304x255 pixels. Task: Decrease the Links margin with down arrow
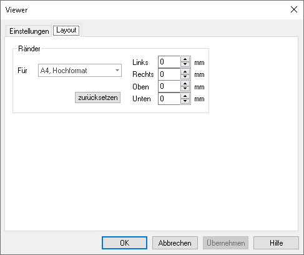point(185,64)
